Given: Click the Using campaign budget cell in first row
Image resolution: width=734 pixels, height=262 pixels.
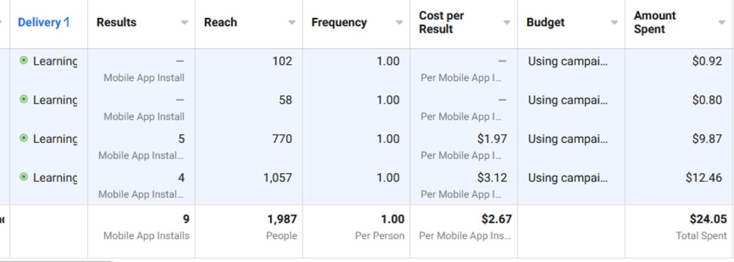Looking at the screenshot, I should click(x=571, y=68).
